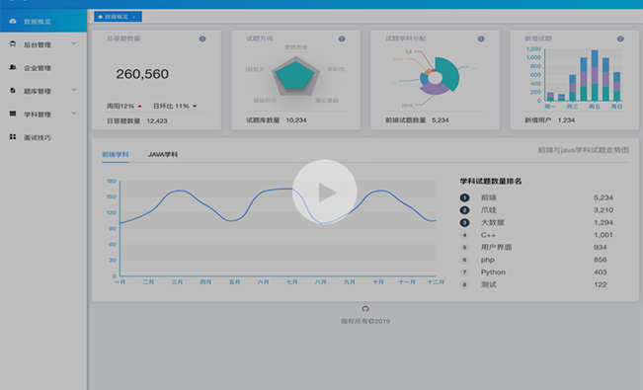
Task: Click info icon on 试题学科分配 card
Action: pos(481,39)
